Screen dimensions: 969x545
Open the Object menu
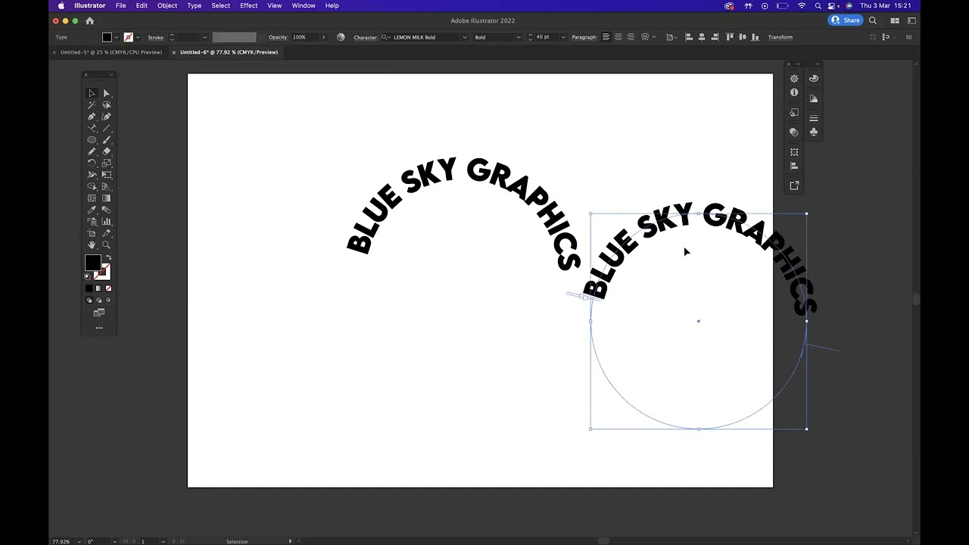(167, 5)
